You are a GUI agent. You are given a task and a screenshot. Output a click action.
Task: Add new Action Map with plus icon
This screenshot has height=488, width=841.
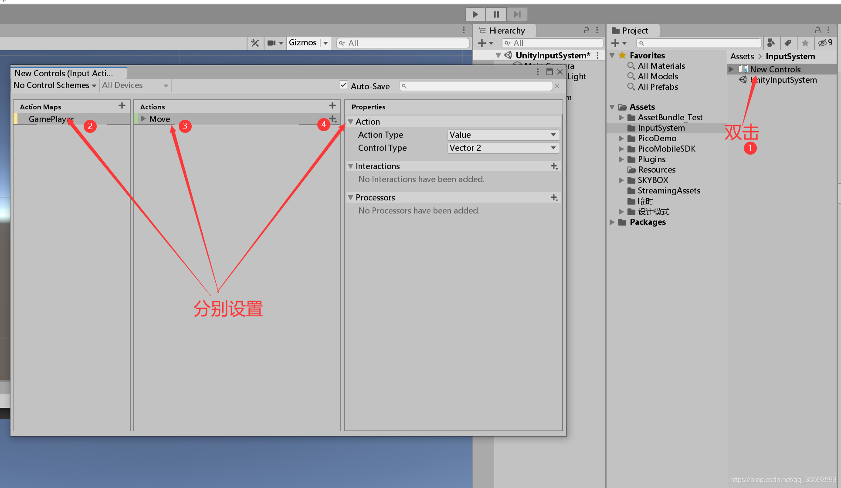point(122,106)
